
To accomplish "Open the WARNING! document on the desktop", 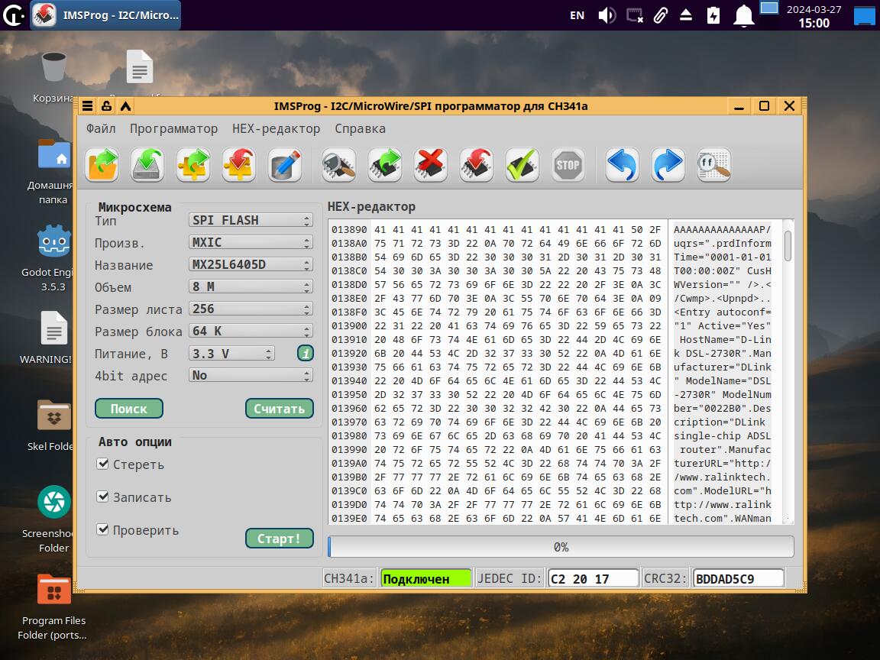I will click(x=54, y=328).
